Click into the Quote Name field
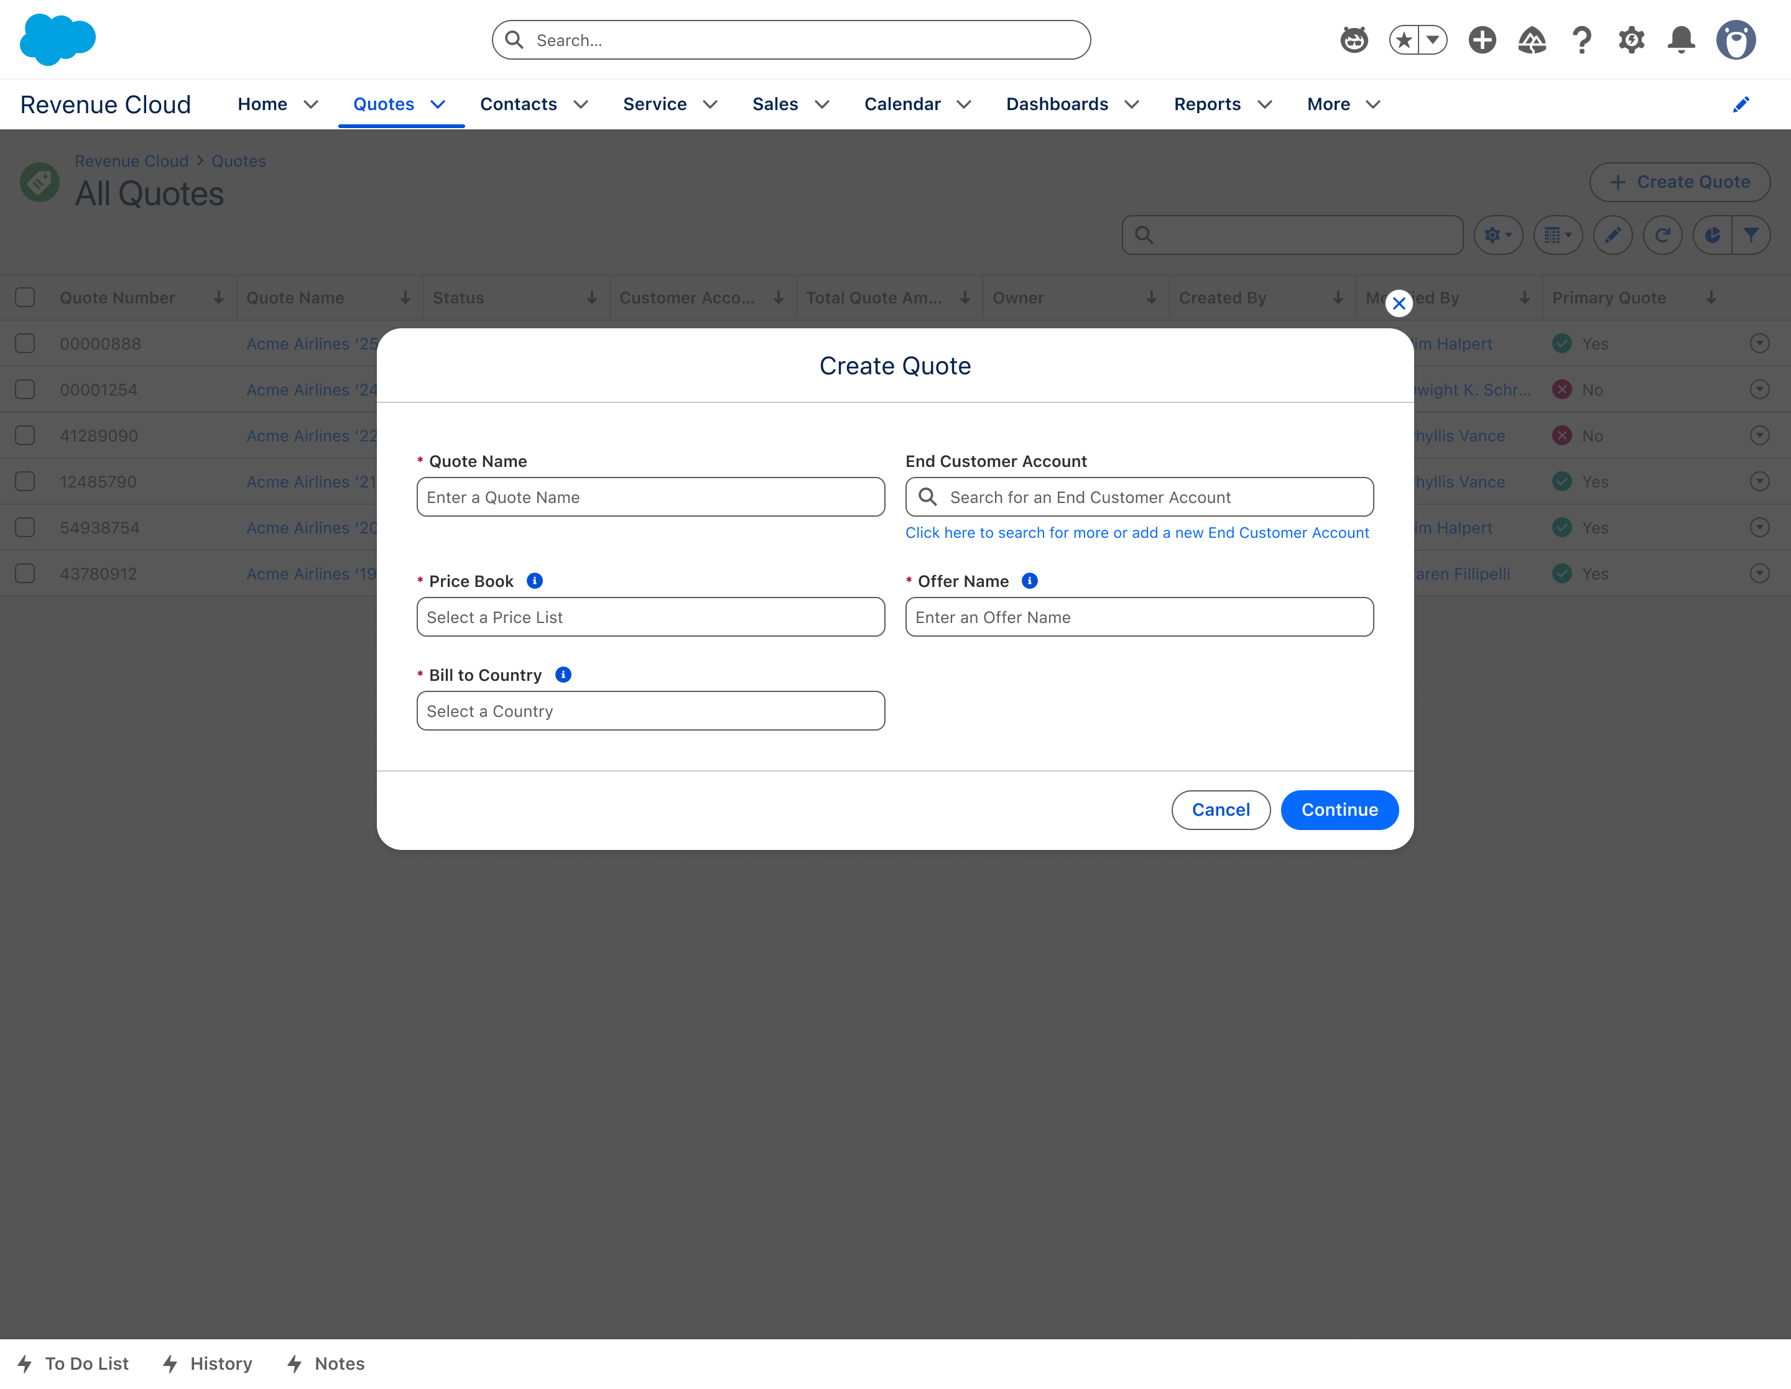 click(x=650, y=497)
